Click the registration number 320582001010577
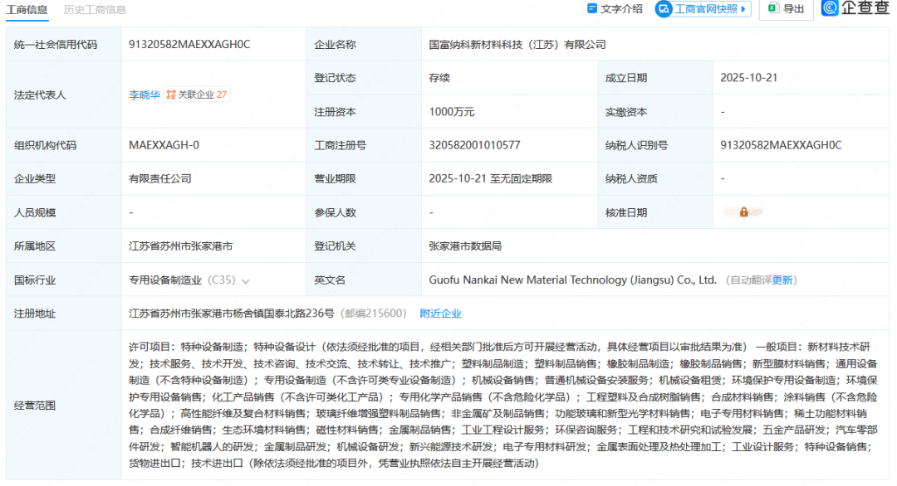This screenshot has height=486, width=897. tap(474, 145)
